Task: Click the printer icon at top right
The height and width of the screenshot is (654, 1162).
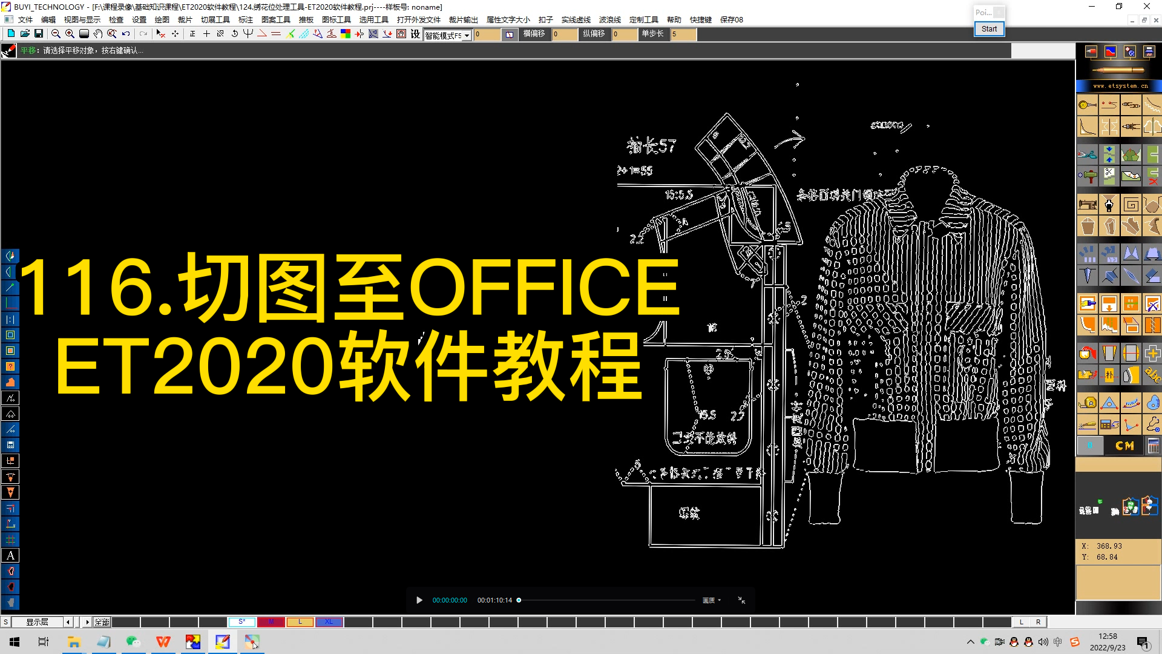Action: point(1149,52)
